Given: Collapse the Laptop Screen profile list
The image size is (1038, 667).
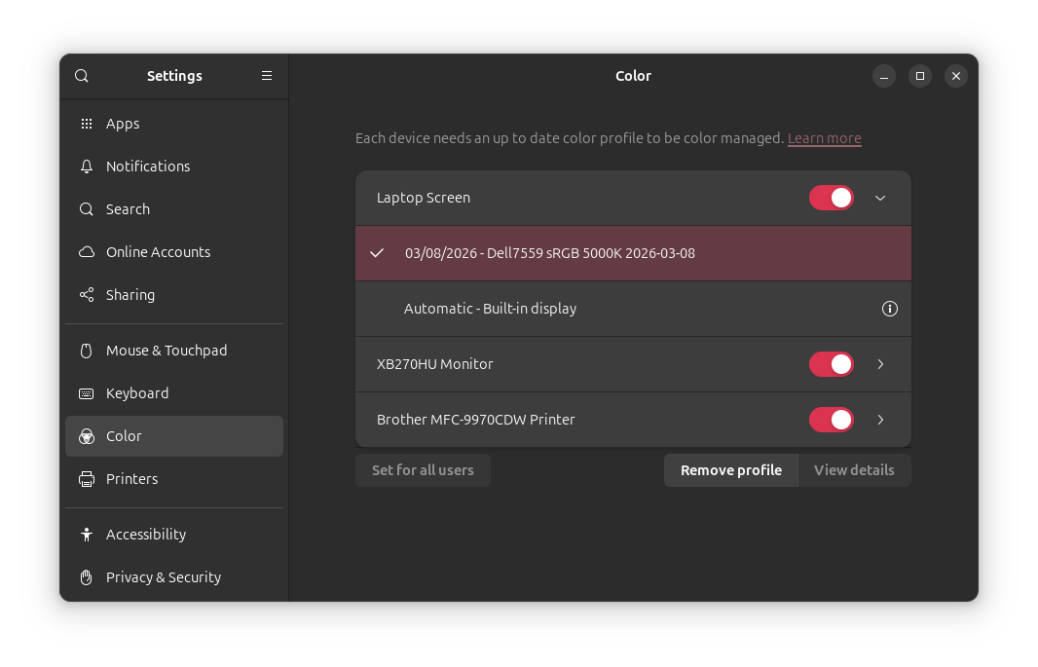Looking at the screenshot, I should [880, 198].
